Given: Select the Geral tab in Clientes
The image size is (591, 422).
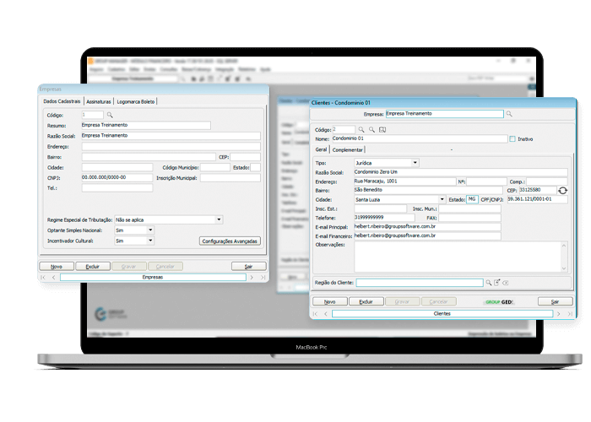Looking at the screenshot, I should 321,149.
